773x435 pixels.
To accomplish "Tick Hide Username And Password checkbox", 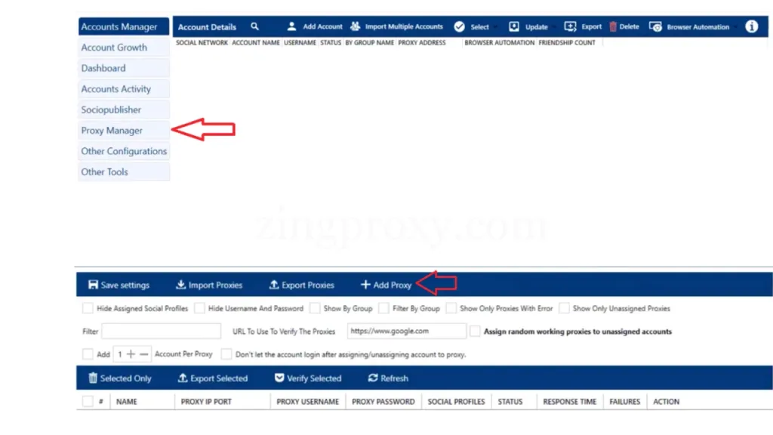I will point(199,308).
